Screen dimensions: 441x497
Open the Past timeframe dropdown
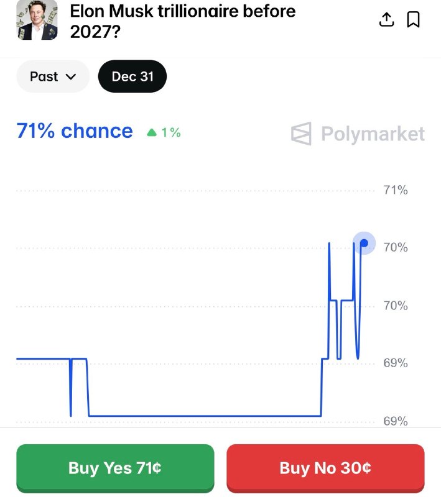point(52,76)
